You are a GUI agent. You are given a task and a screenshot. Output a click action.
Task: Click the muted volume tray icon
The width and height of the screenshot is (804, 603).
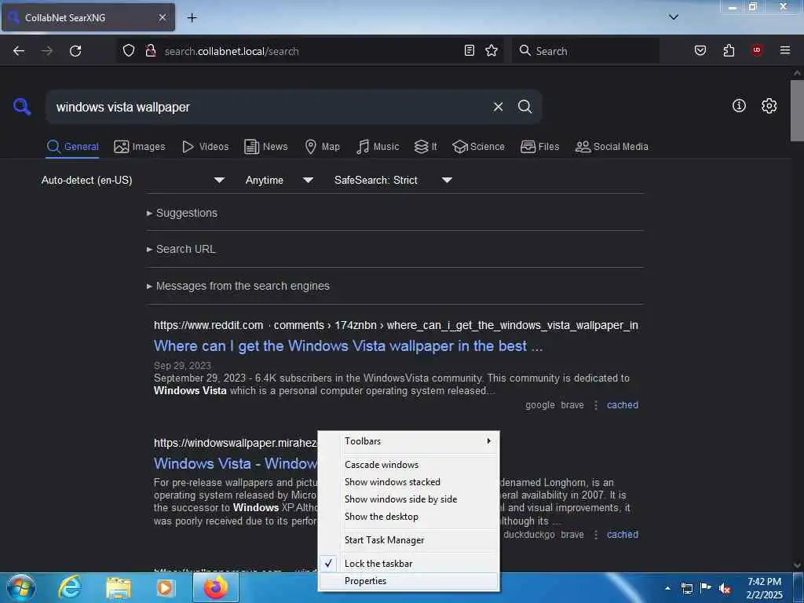pyautogui.click(x=725, y=589)
